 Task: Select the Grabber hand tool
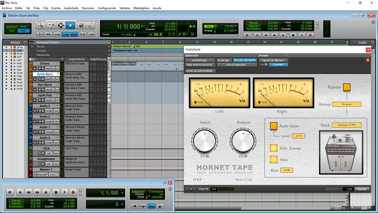(x=70, y=25)
